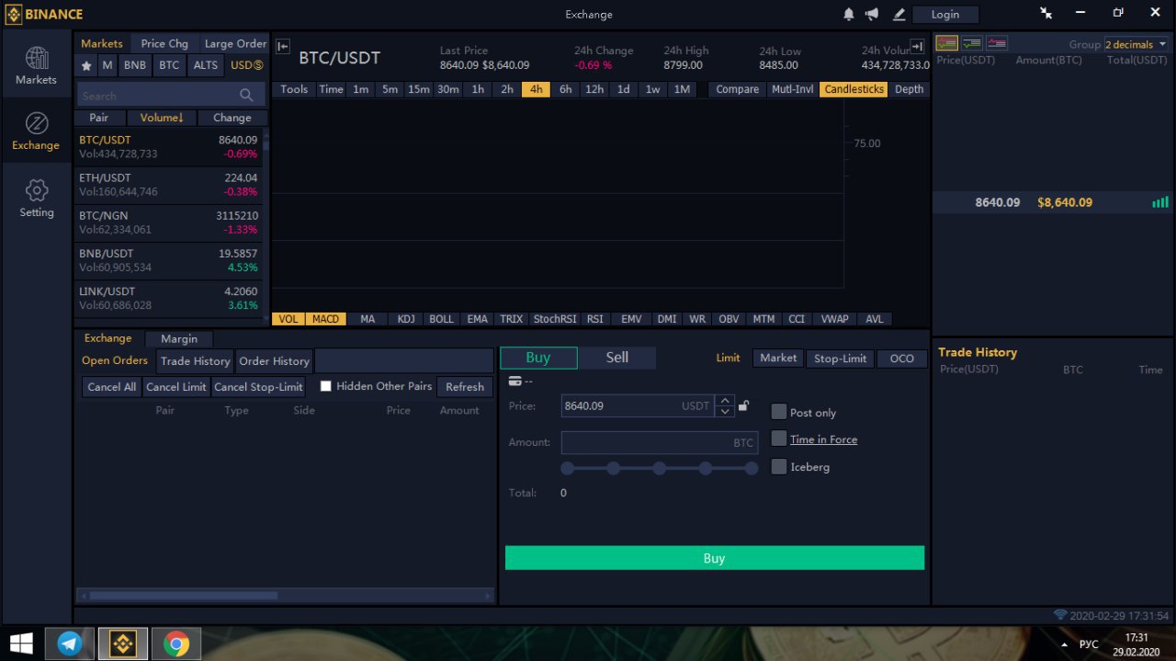Open the chart Tools menu
1176x661 pixels.
pos(294,89)
